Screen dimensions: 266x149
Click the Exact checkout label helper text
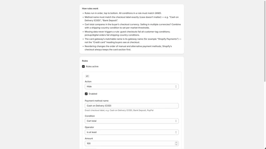click(119, 110)
